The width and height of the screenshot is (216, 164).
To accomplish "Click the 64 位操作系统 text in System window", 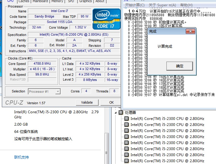I will [x=26, y=131].
